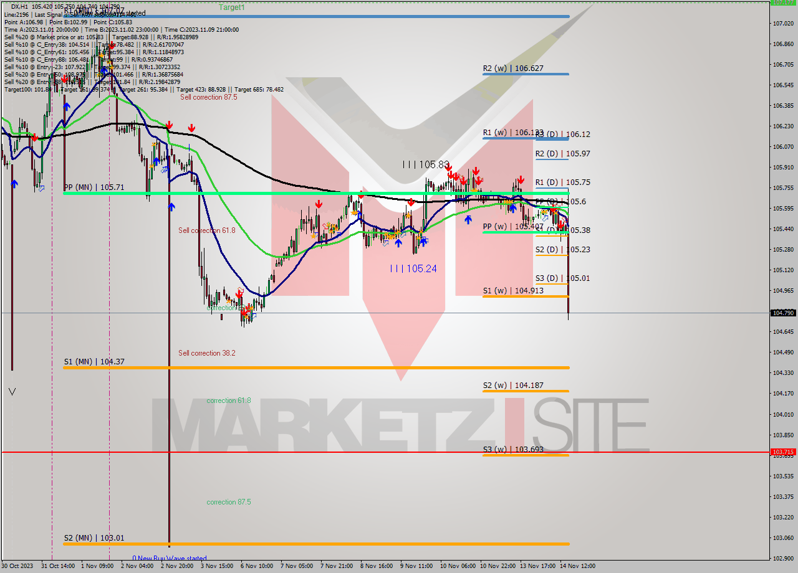
Task: Click the '| | | 105.83' swing high label
Action: point(426,164)
